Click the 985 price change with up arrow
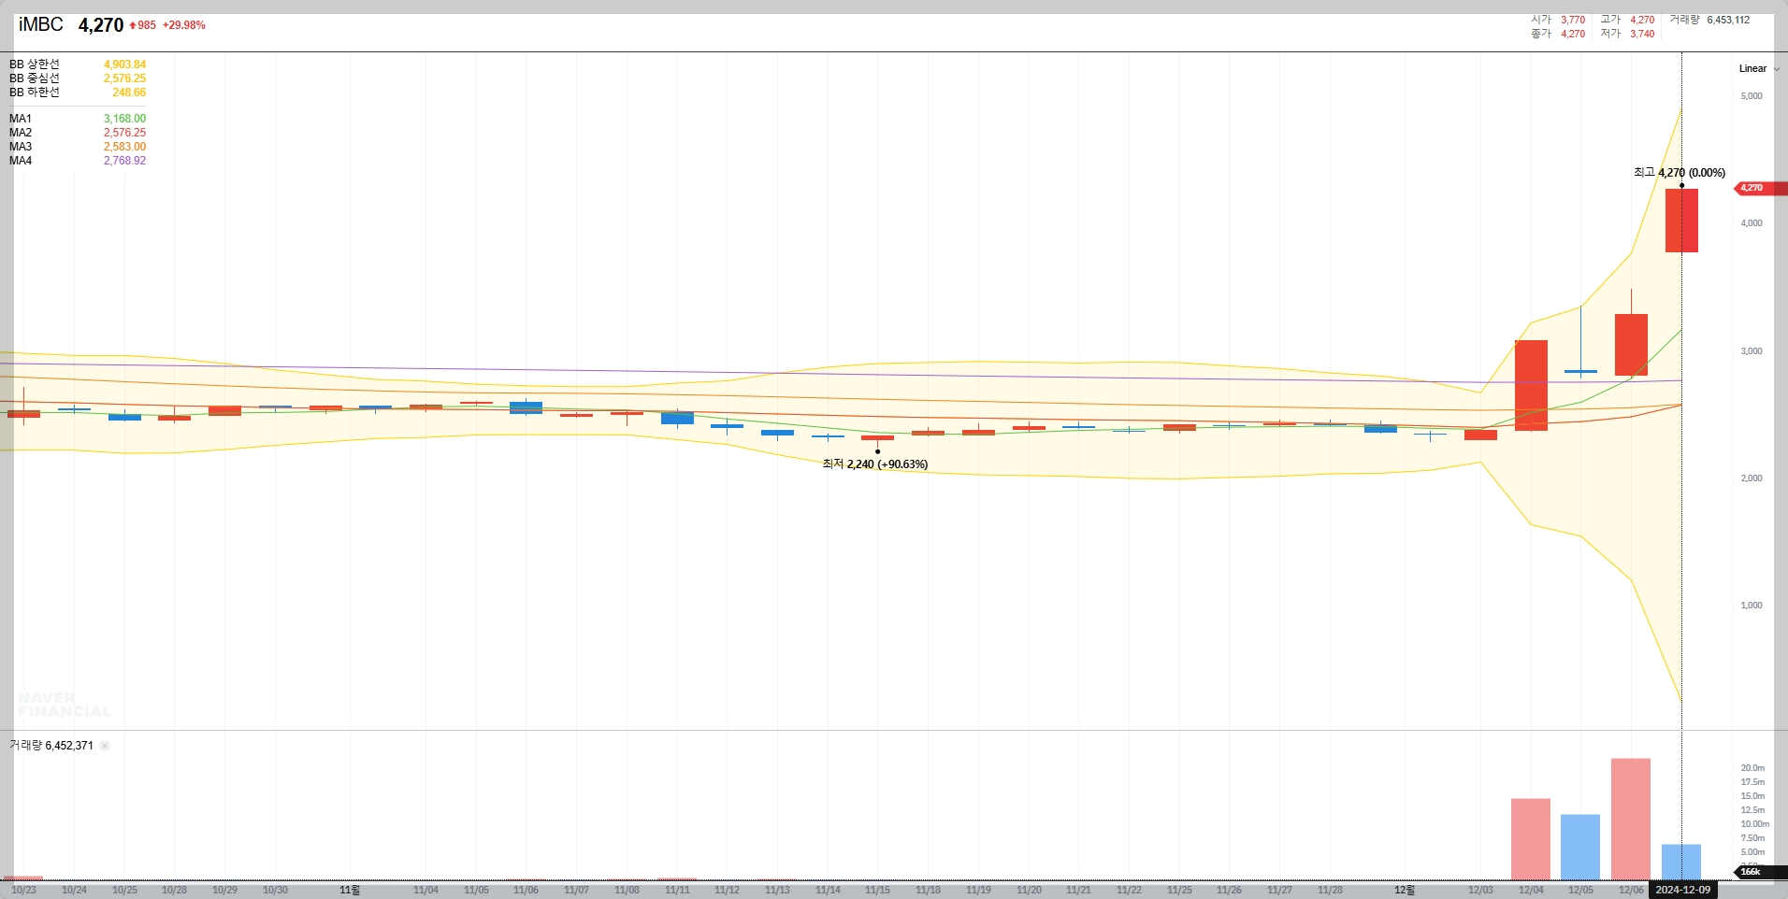The height and width of the screenshot is (899, 1788). click(x=143, y=25)
